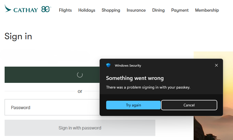Select Payment in the top navigation

click(180, 10)
